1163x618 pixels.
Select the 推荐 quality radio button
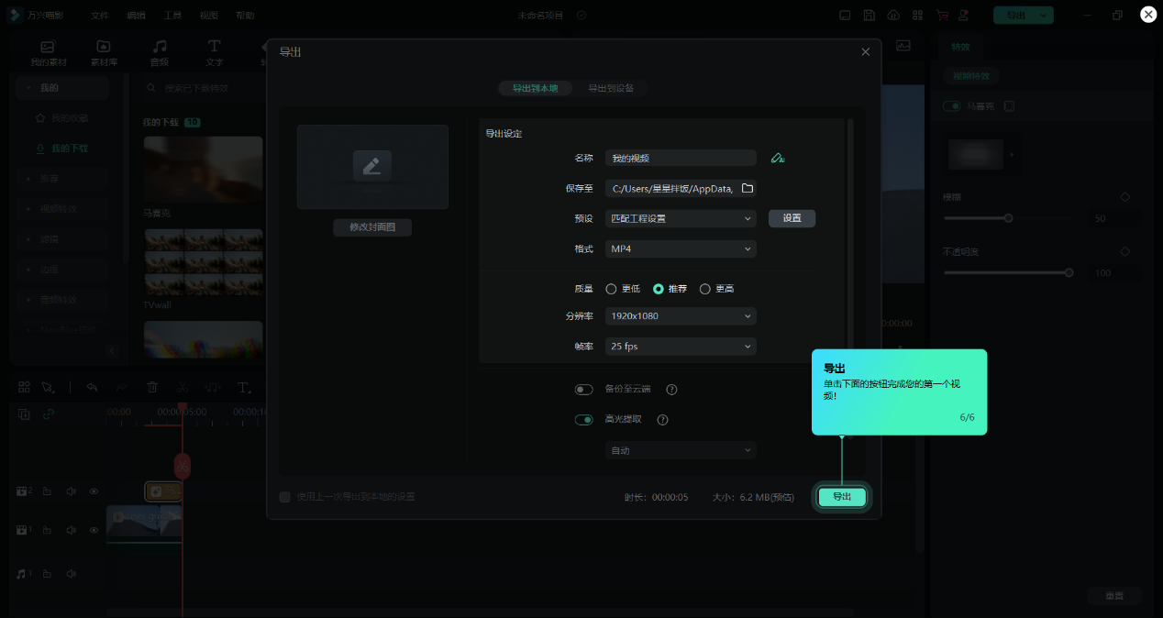[659, 289]
